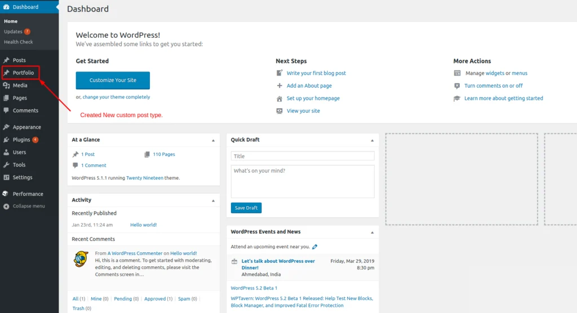Open the menus link in More Actions
This screenshot has width=577, height=313.
[520, 73]
